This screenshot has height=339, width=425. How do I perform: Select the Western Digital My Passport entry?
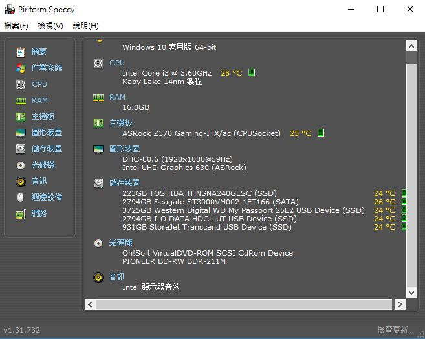[243, 210]
